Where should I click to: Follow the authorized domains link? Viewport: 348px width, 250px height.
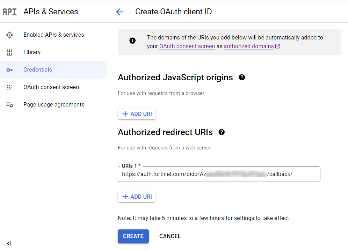[249, 46]
